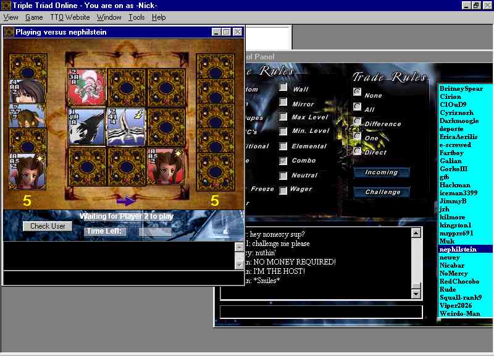494x356 pixels.
Task: Enable the Elemental rule checkbox
Action: (x=283, y=146)
